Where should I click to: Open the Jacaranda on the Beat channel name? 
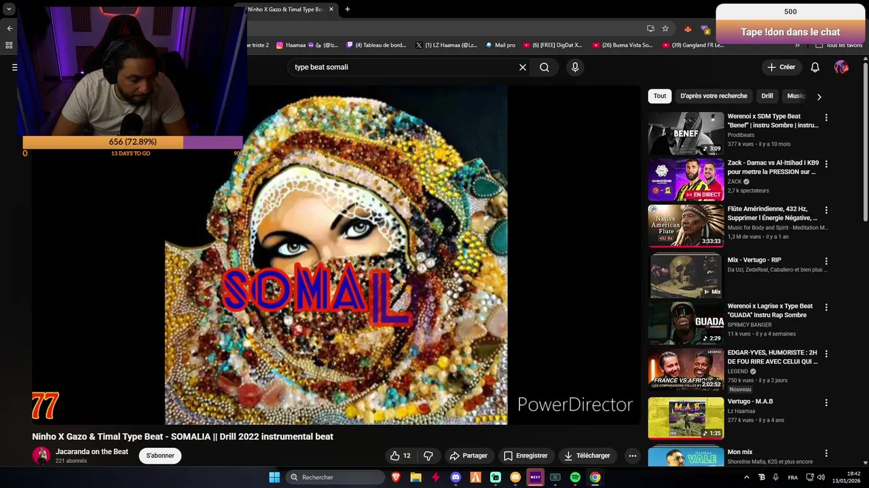tap(92, 451)
